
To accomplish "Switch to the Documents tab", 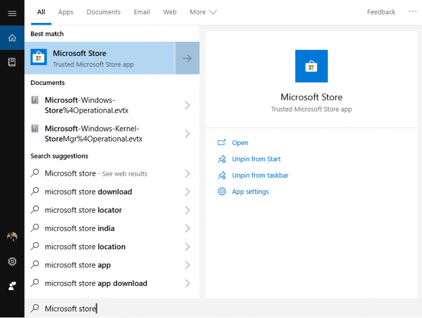I will click(x=104, y=12).
